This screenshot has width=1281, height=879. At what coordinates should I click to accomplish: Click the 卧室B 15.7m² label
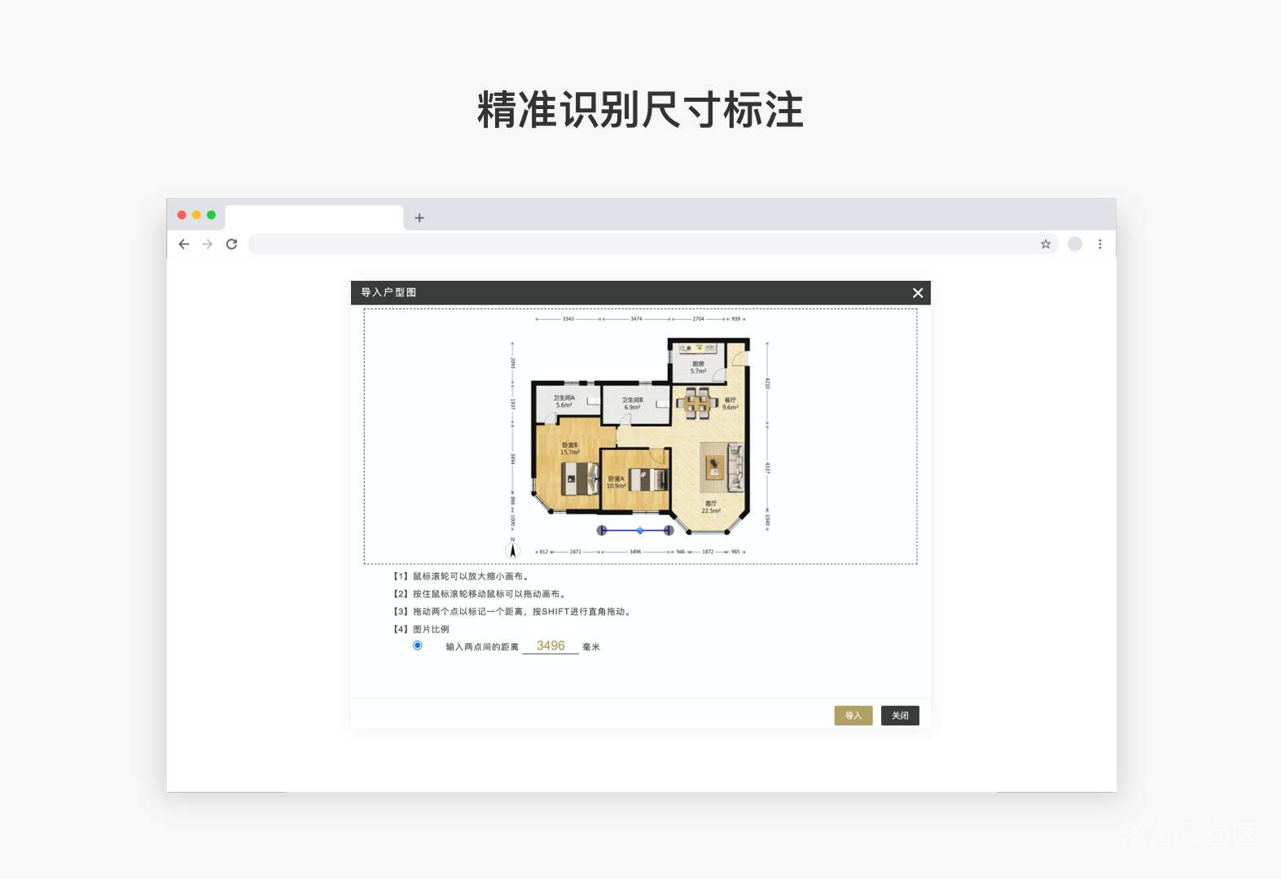pos(570,448)
